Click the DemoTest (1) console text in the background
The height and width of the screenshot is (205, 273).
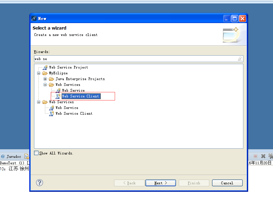(x=12, y=163)
